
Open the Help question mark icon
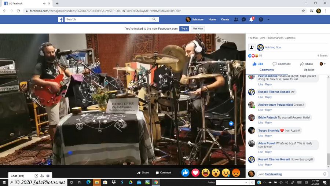point(261,19)
